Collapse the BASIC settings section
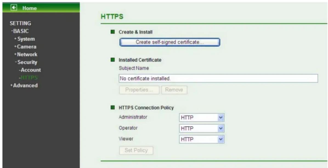The image size is (328, 168). (20, 31)
